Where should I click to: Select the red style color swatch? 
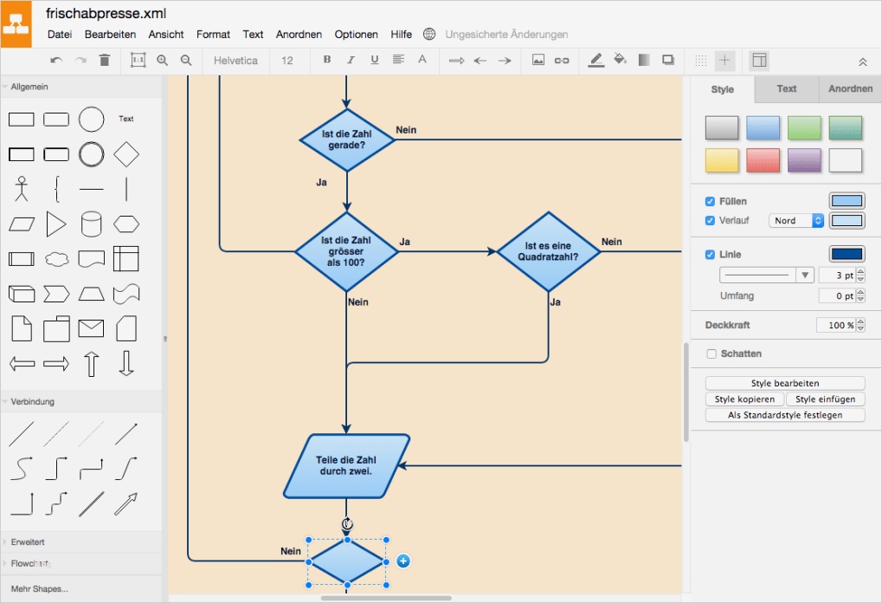(763, 160)
